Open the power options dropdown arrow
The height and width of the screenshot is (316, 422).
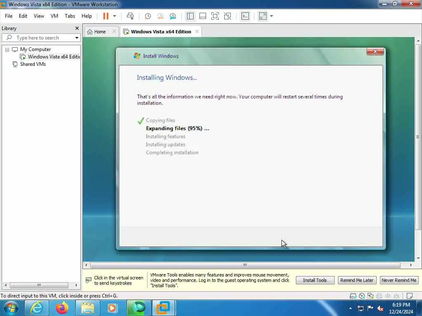pos(115,16)
